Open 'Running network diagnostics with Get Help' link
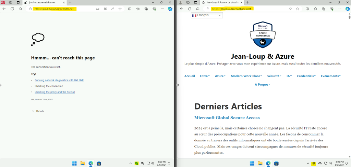This screenshot has width=351, height=167. (59, 80)
